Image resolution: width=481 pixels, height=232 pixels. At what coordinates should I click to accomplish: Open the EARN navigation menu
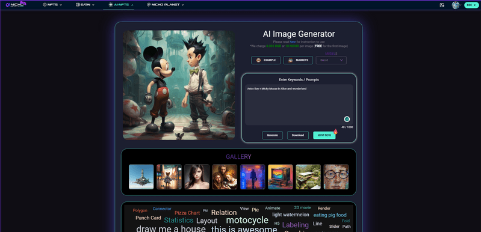(x=85, y=5)
